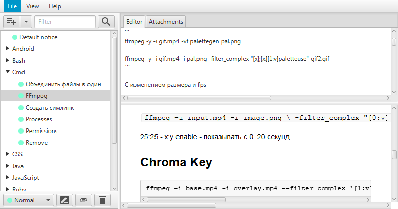Delete notice with the trash icon
This screenshot has width=398, height=209.
point(102,200)
